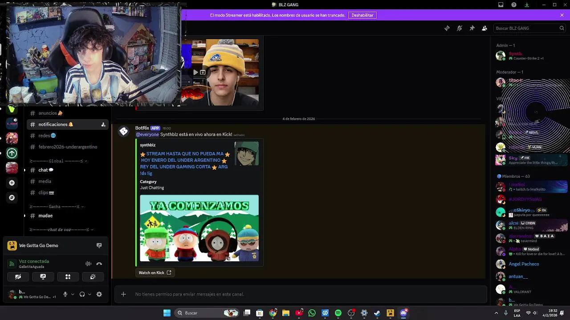Screen dimensions: 570x320
Task: Collapse the Global channel category
Action: [58, 161]
